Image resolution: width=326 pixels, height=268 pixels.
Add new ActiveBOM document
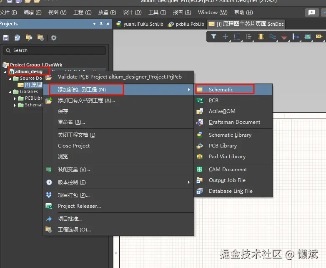click(x=233, y=111)
